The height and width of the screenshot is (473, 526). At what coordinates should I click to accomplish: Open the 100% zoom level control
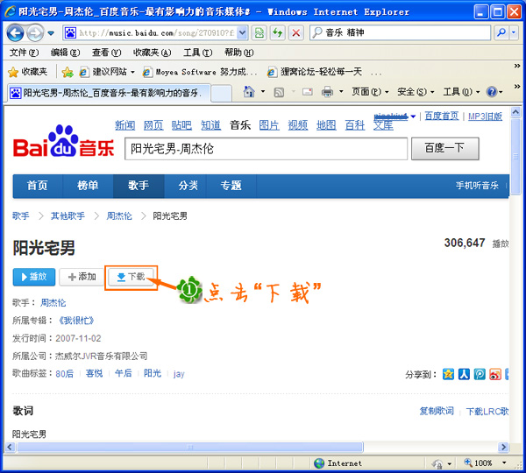[x=486, y=463]
